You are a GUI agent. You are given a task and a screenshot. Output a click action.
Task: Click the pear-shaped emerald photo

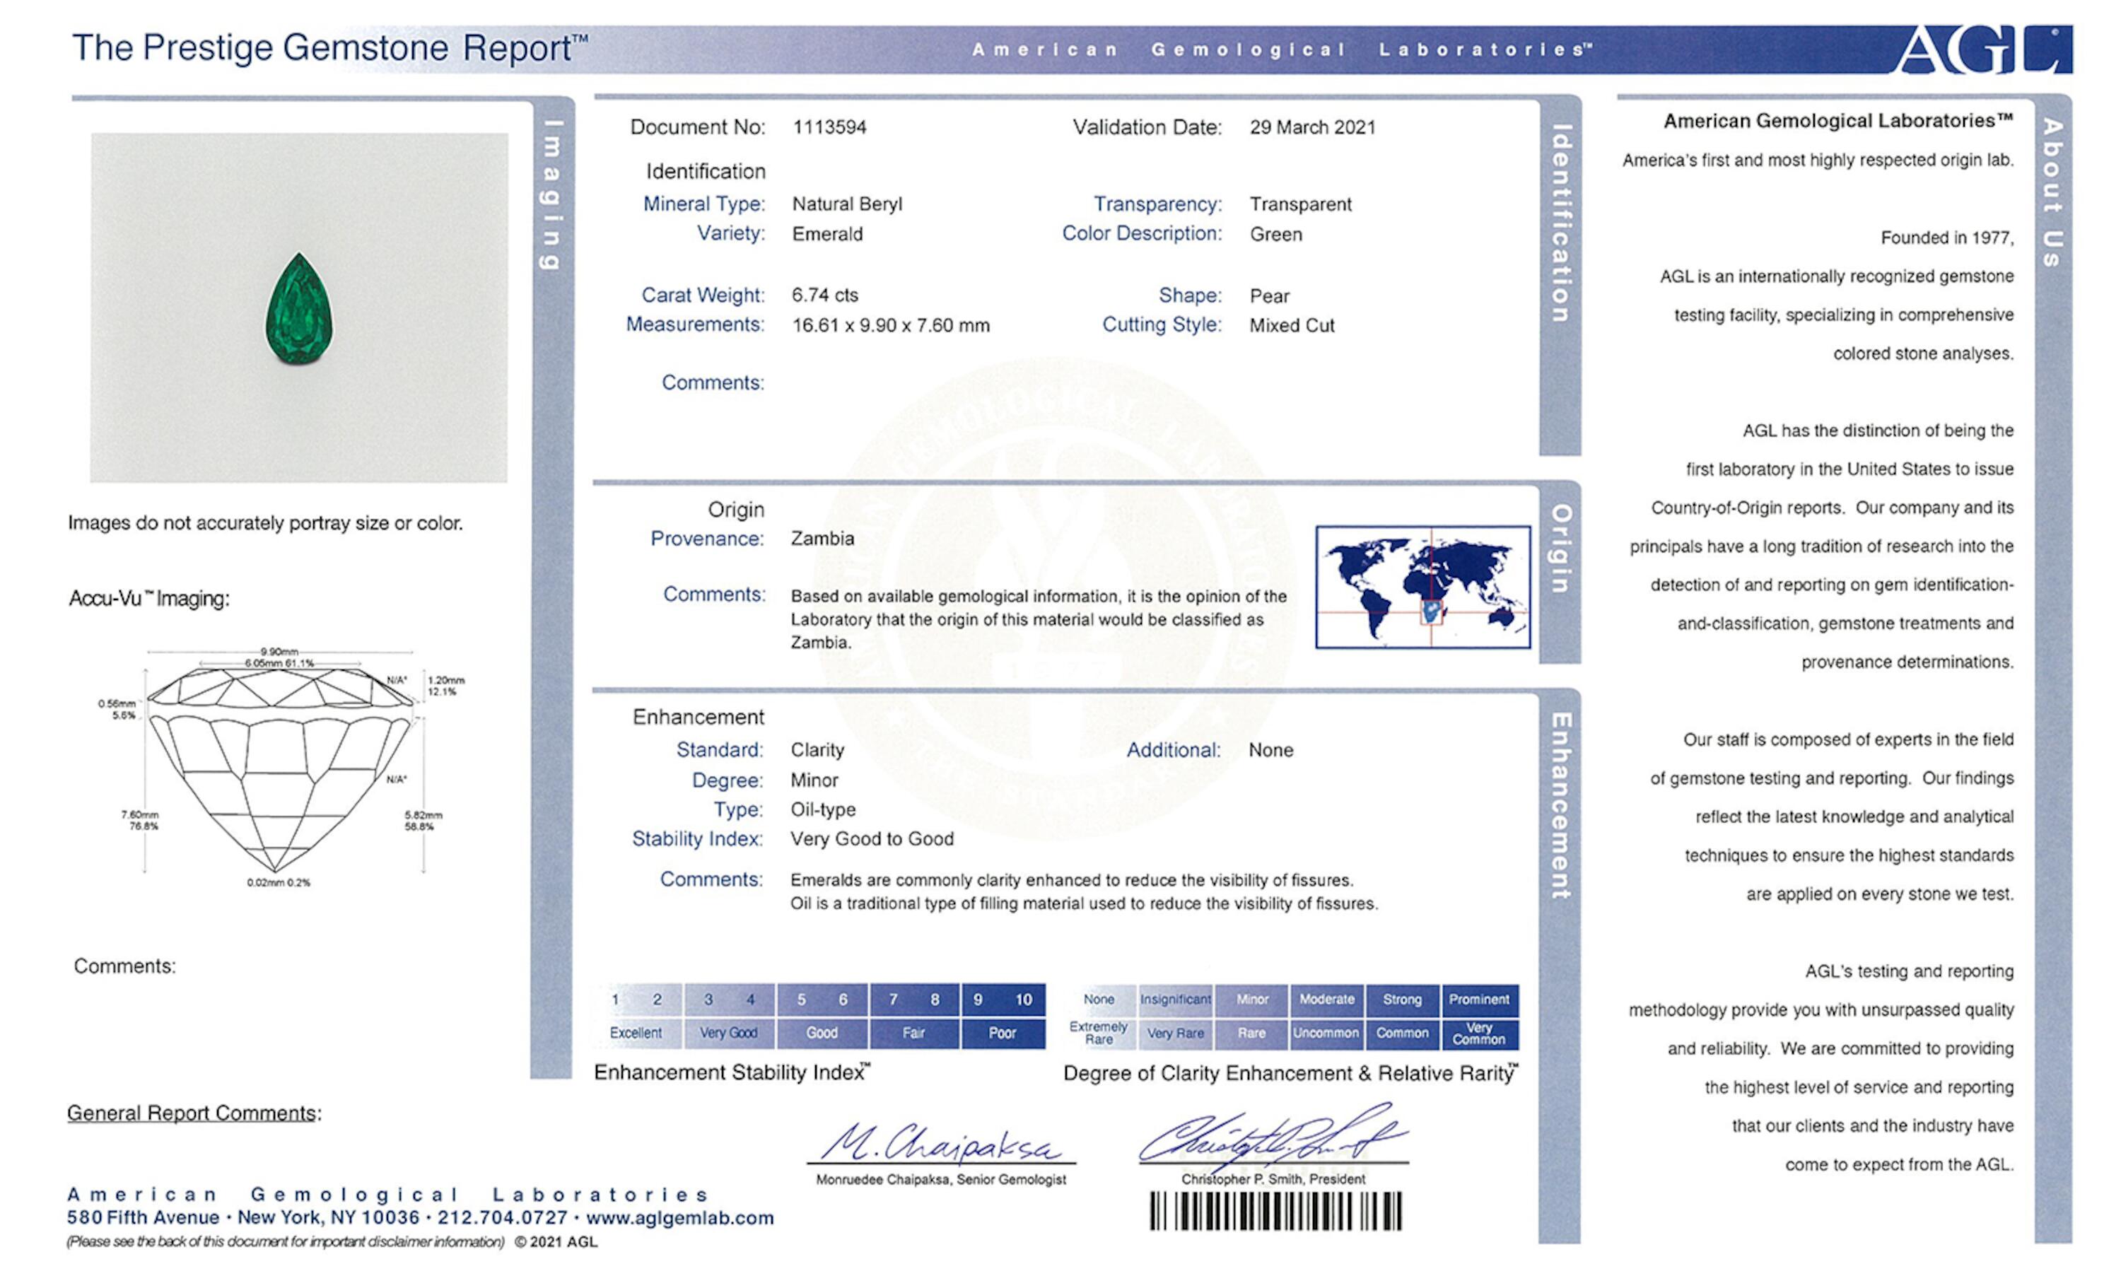[x=298, y=308]
